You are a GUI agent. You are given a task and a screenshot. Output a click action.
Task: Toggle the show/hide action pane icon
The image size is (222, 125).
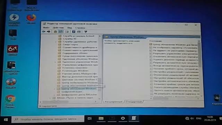click(x=79, y=32)
